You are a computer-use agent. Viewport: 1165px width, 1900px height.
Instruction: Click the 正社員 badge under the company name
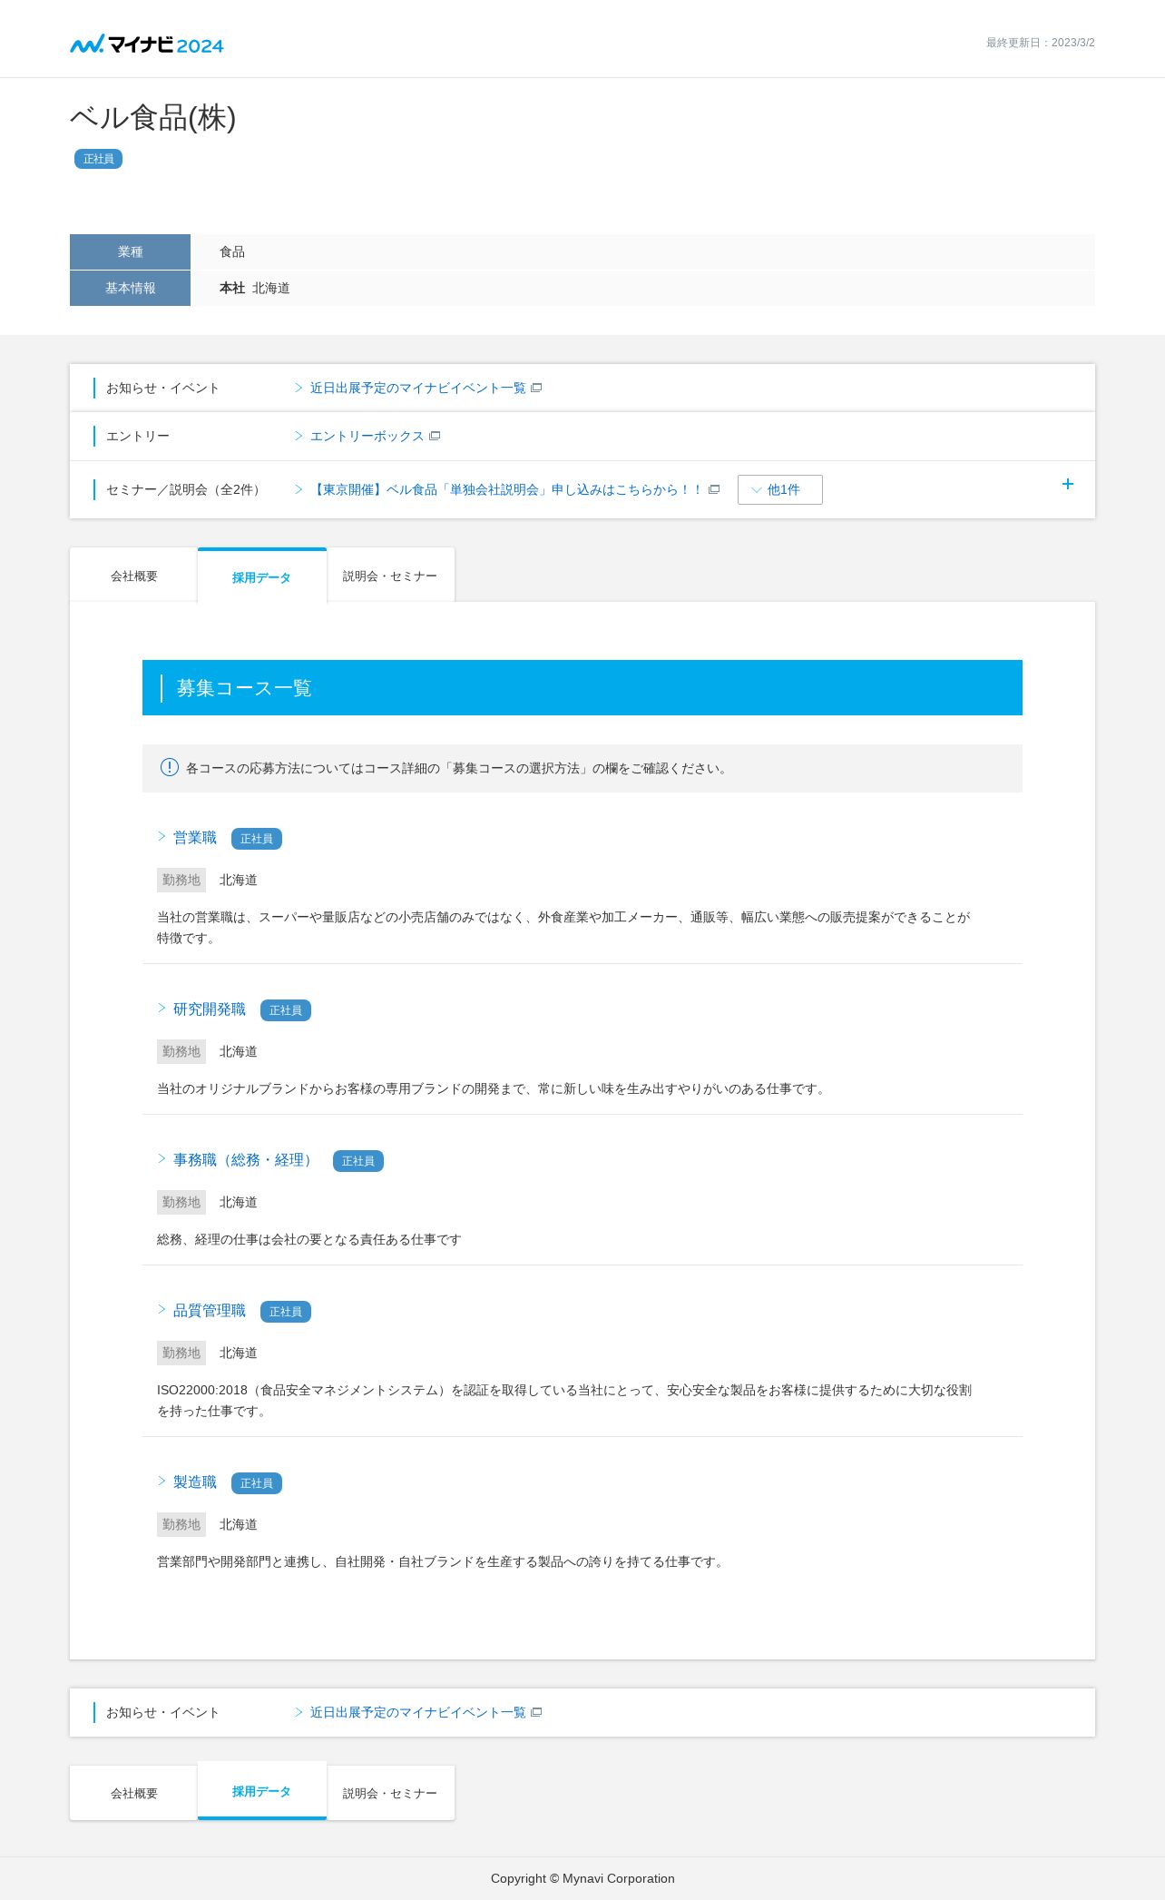tap(98, 159)
